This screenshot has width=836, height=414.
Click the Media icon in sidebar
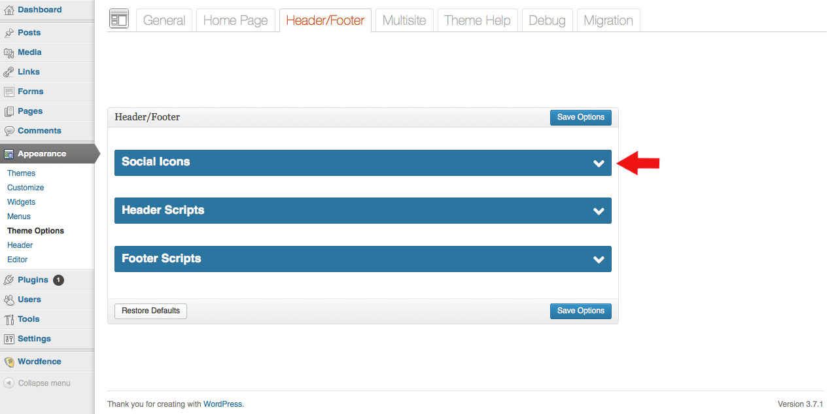(x=9, y=52)
